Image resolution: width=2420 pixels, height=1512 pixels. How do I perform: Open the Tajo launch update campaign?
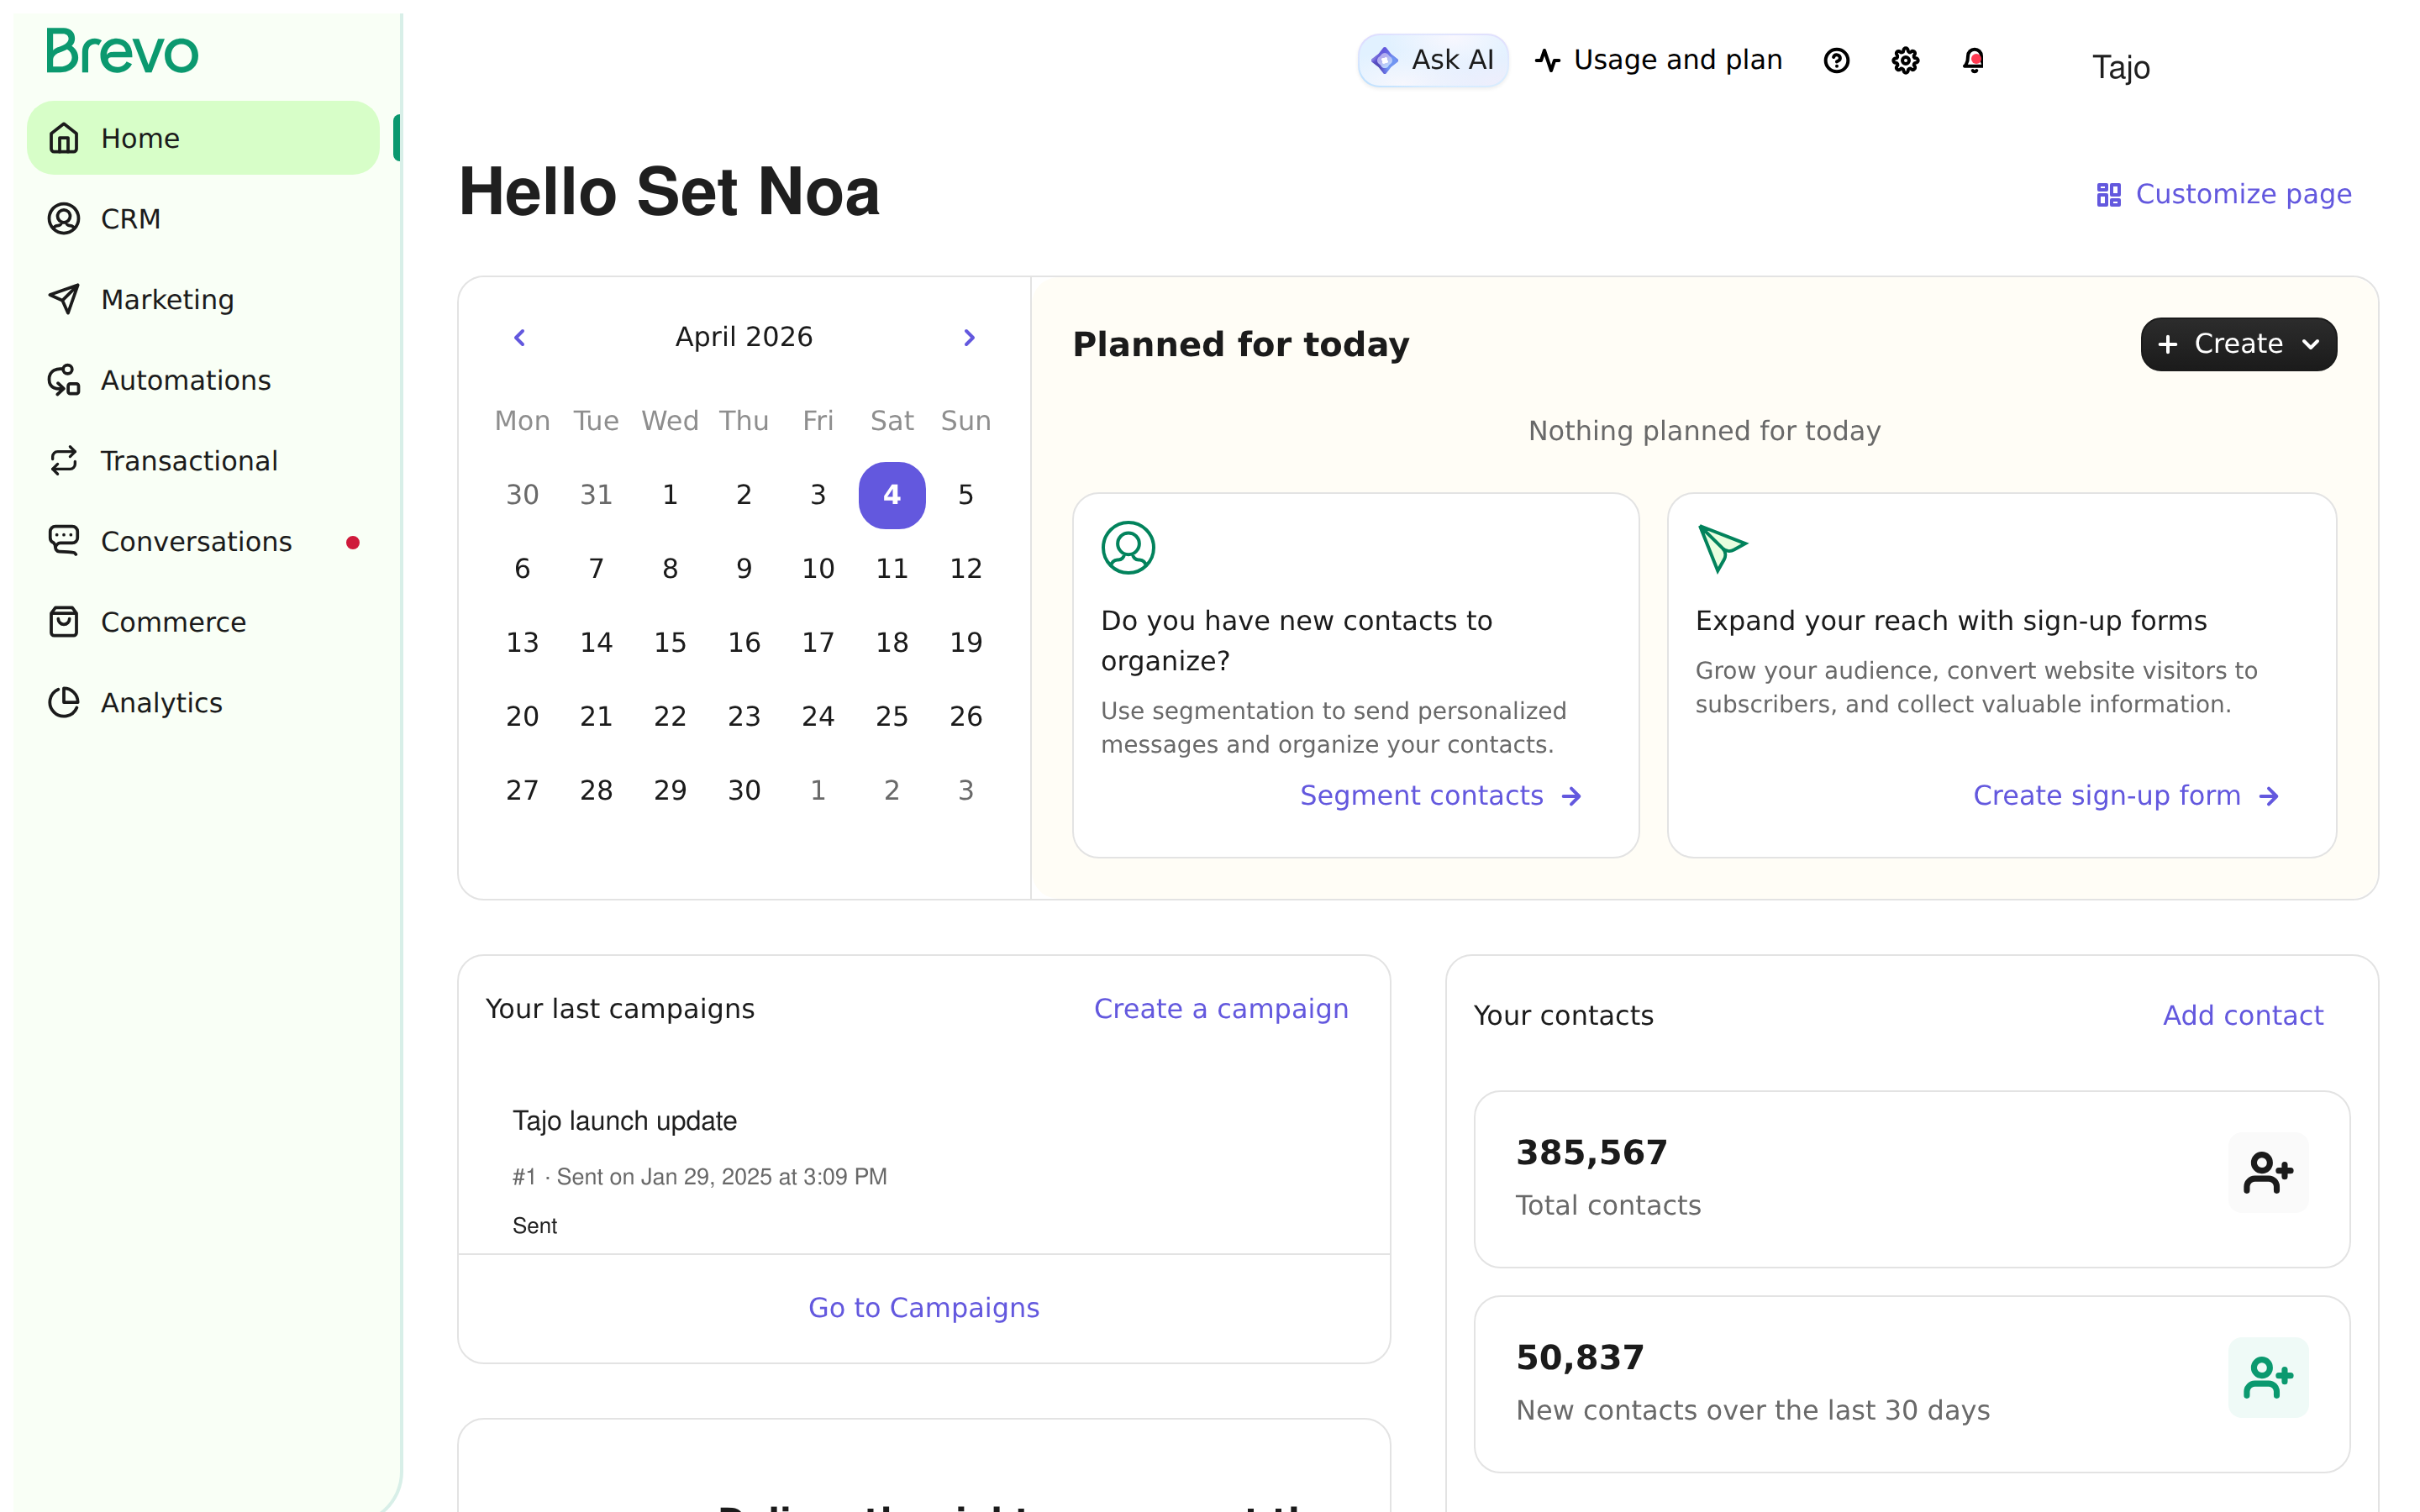click(x=624, y=1120)
